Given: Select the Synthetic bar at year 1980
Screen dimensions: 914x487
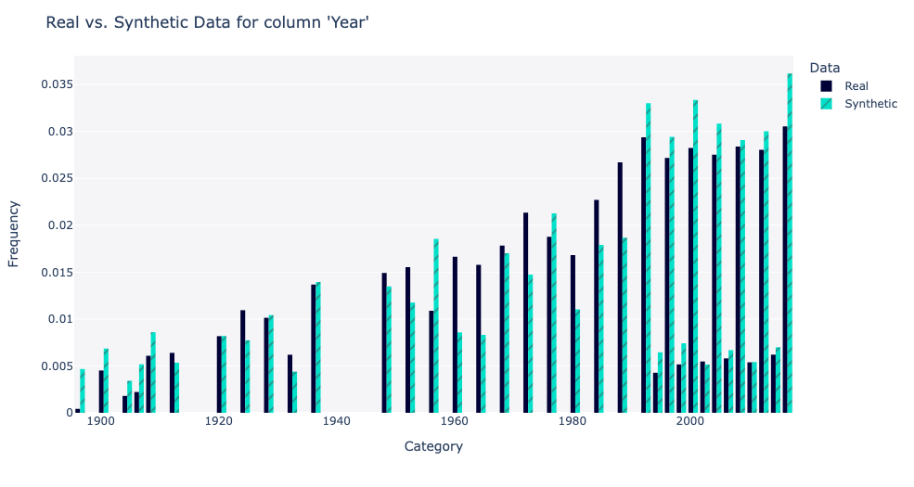Looking at the screenshot, I should [577, 361].
